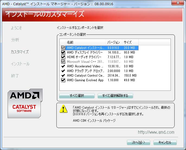Screen dimensions: 186x150
Task: Click the AMD Catalyst Software logo
Action: [25, 104]
